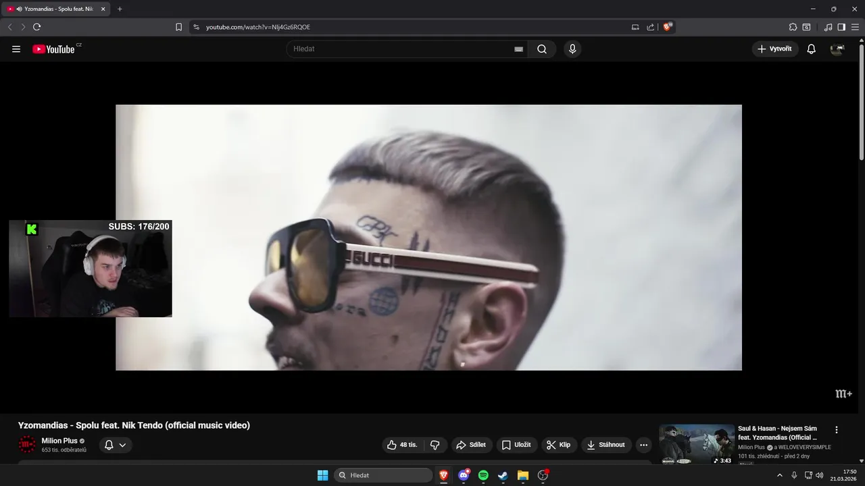Screen dimensions: 865x486
Task: Open media playlist music note icon
Action: (828, 27)
